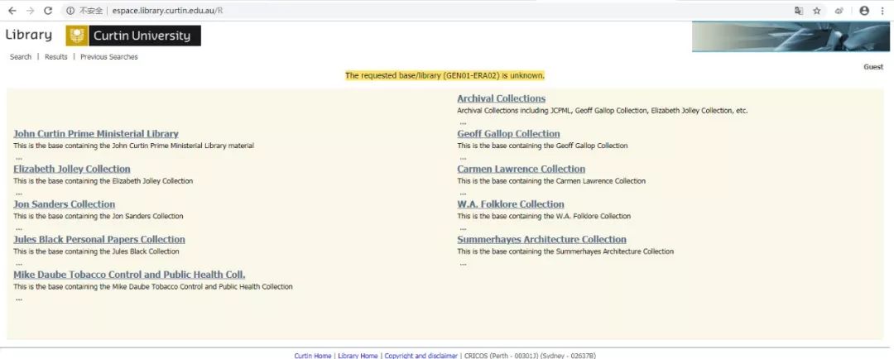Click the not-secure site info icon
Screen dimensions: 894x359
[70, 11]
